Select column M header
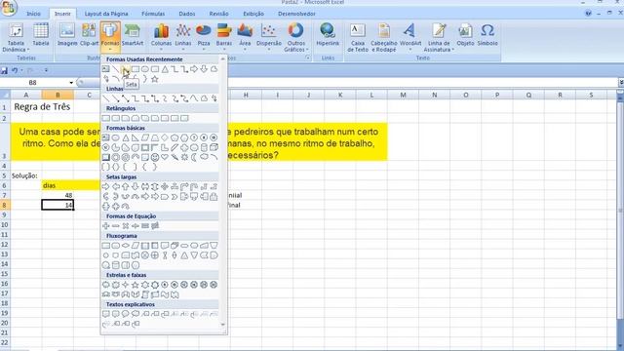This screenshot has width=624, height=351. click(403, 96)
